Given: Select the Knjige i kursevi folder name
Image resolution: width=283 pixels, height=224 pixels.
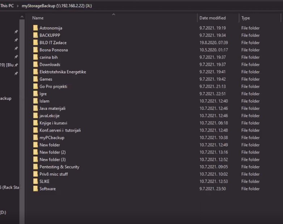Looking at the screenshot, I should pyautogui.click(x=53, y=123).
